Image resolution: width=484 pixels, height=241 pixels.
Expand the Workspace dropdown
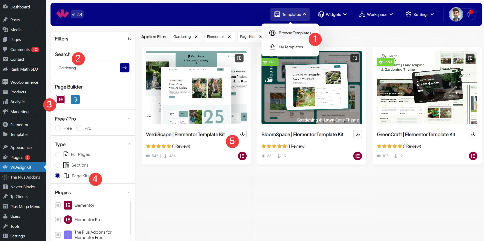tap(376, 14)
